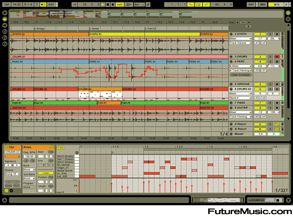This screenshot has height=217, width=293.
Task: Switch to Session view with the right-side selector
Action: pos(288,19)
